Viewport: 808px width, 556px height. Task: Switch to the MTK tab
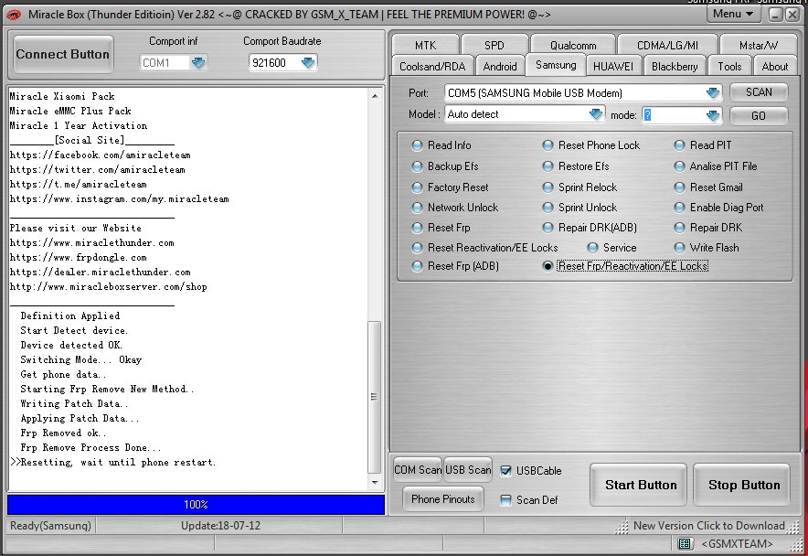tap(425, 46)
